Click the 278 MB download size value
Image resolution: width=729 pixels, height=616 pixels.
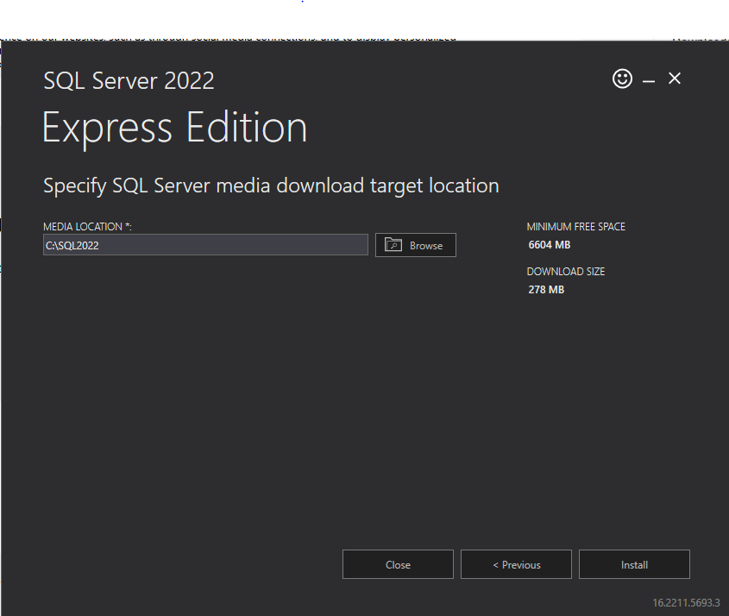pos(546,290)
